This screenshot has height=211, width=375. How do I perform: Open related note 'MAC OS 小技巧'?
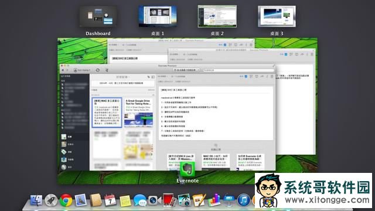216,162
